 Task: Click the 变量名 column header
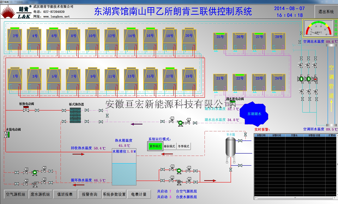tap(294, 135)
